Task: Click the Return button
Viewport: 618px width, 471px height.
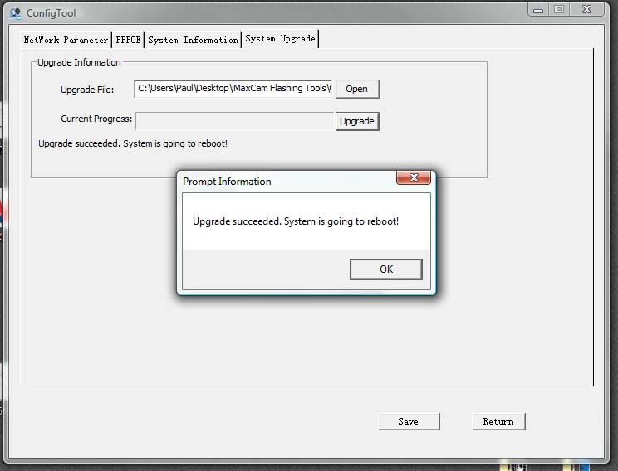Action: [x=498, y=421]
